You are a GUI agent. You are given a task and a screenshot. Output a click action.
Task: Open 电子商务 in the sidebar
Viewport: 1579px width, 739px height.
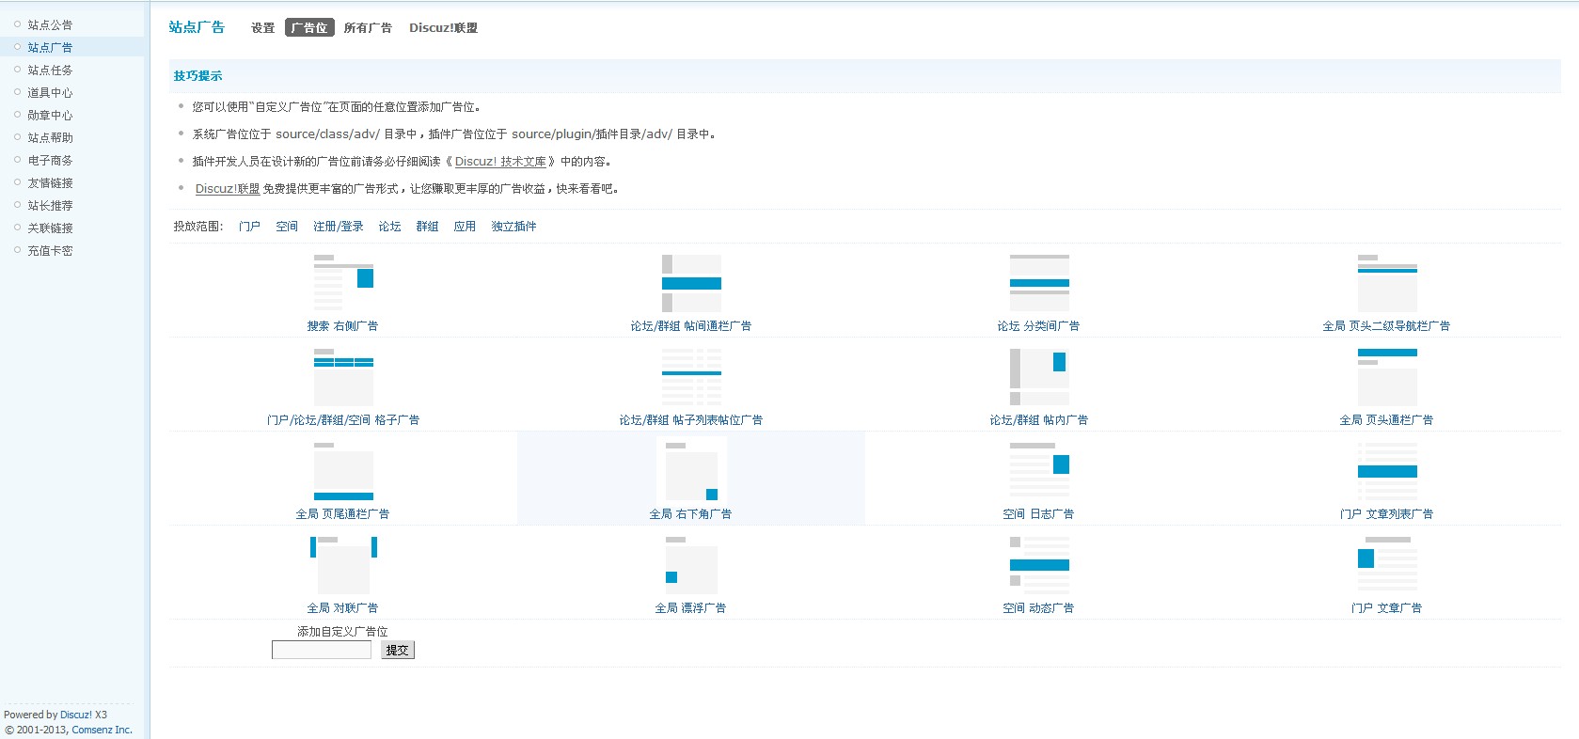(x=50, y=160)
